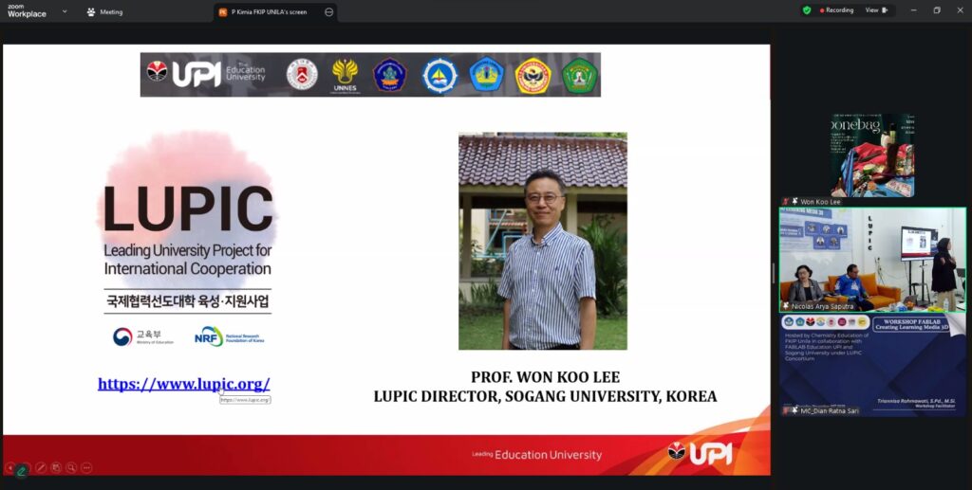
Task: Click the magnifier zoom icon in slideshow controls
Action: point(71,467)
